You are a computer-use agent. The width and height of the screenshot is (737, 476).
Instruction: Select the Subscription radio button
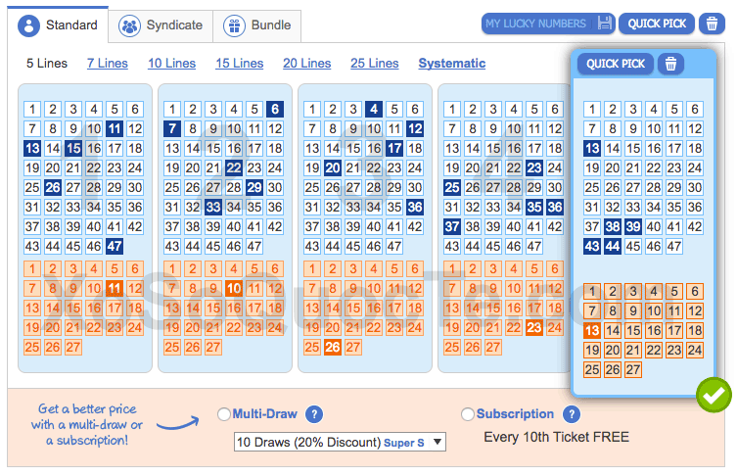point(468,415)
